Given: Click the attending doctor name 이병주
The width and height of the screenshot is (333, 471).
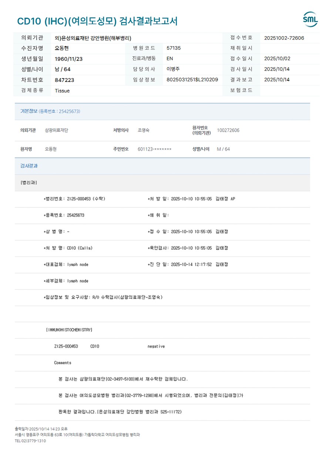Looking at the screenshot, I should tap(173, 69).
